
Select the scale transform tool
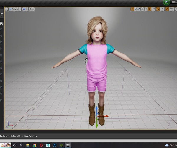coord(139,9)
